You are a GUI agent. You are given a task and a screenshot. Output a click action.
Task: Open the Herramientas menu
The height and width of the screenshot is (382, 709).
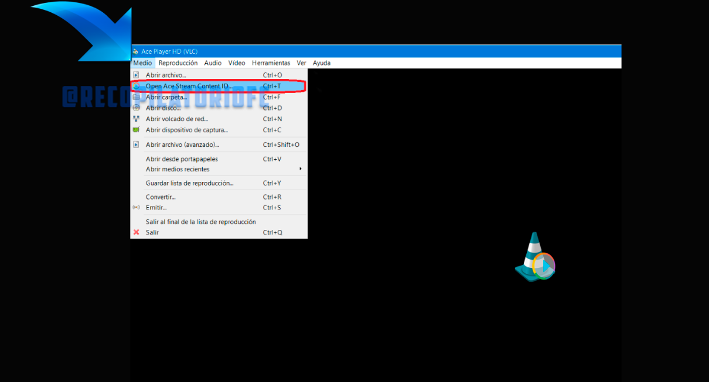pos(271,63)
